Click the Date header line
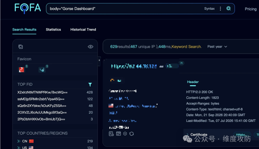The height and width of the screenshot is (149, 259). tap(215, 115)
